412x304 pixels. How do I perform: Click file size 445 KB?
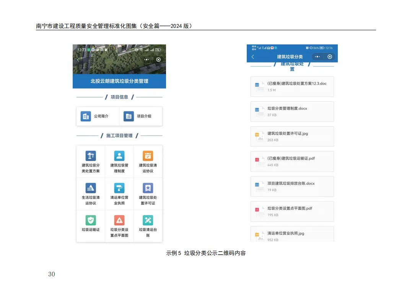coord(273,165)
